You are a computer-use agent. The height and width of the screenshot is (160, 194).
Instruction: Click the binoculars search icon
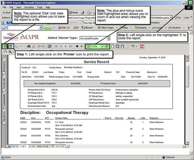pos(29,46)
